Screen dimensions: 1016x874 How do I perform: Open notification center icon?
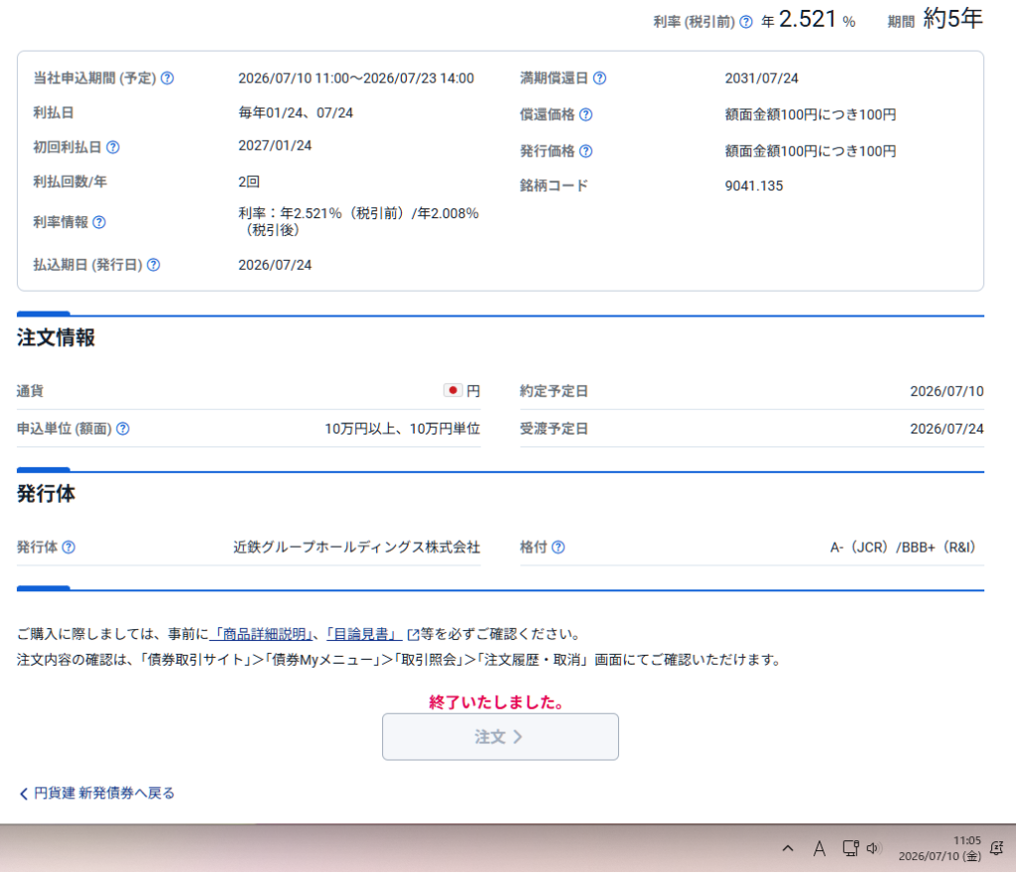pyautogui.click(x=997, y=848)
